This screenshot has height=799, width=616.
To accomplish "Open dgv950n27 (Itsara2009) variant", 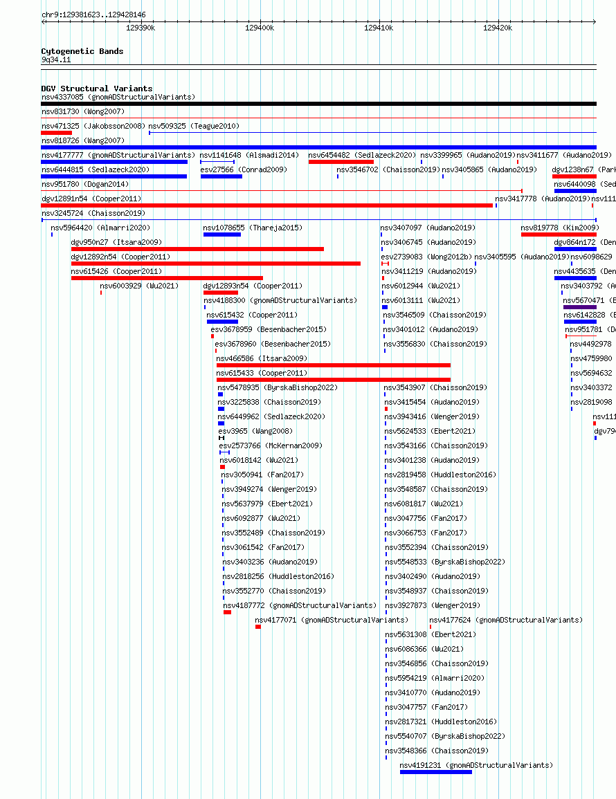I will (117, 242).
